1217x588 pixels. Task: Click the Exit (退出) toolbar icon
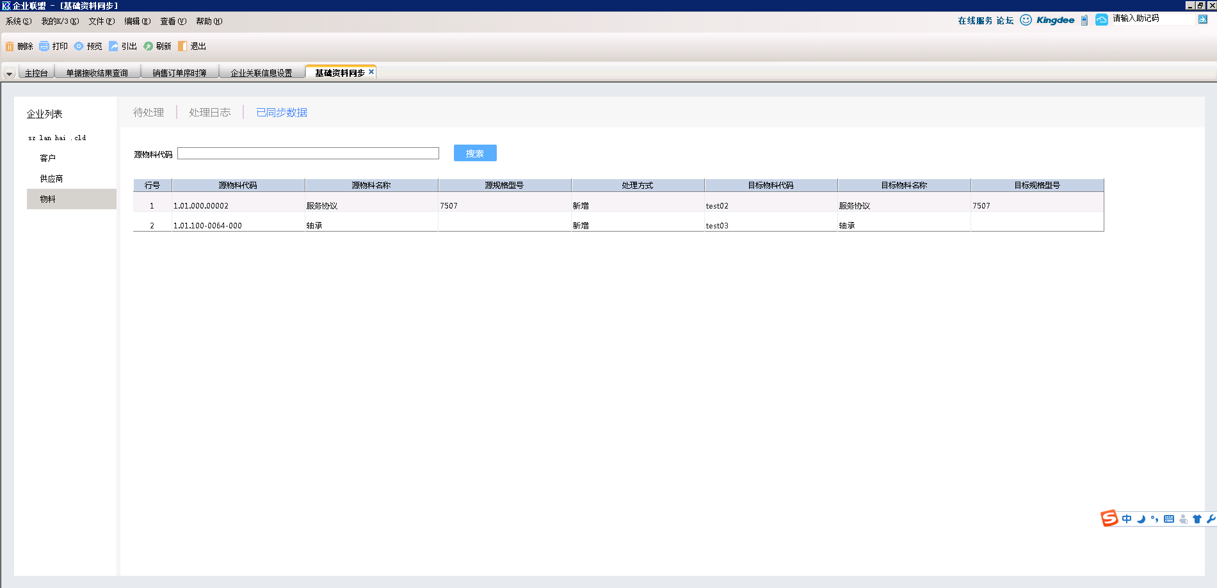pyautogui.click(x=182, y=46)
